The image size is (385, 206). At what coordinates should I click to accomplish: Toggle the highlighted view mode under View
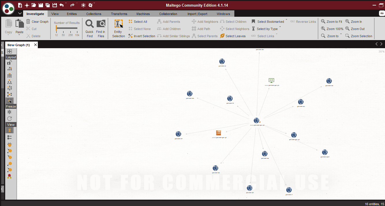click(x=10, y=130)
